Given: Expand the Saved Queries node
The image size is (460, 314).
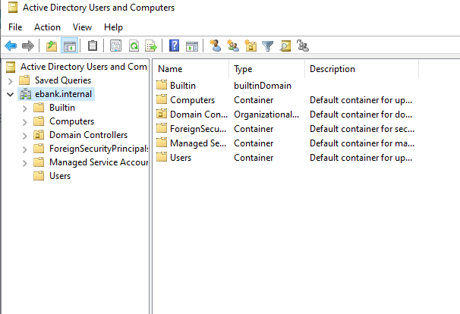Looking at the screenshot, I should tap(11, 81).
